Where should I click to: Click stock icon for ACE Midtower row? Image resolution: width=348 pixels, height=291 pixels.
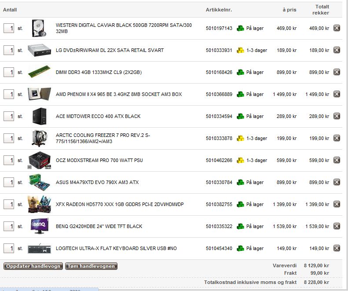coord(240,116)
